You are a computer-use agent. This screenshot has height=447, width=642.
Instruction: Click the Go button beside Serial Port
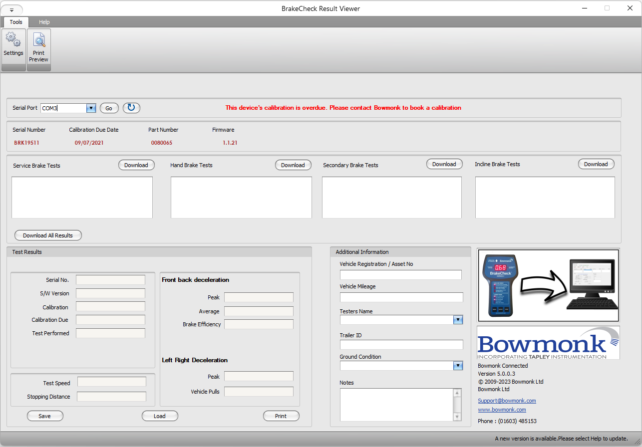pos(109,108)
